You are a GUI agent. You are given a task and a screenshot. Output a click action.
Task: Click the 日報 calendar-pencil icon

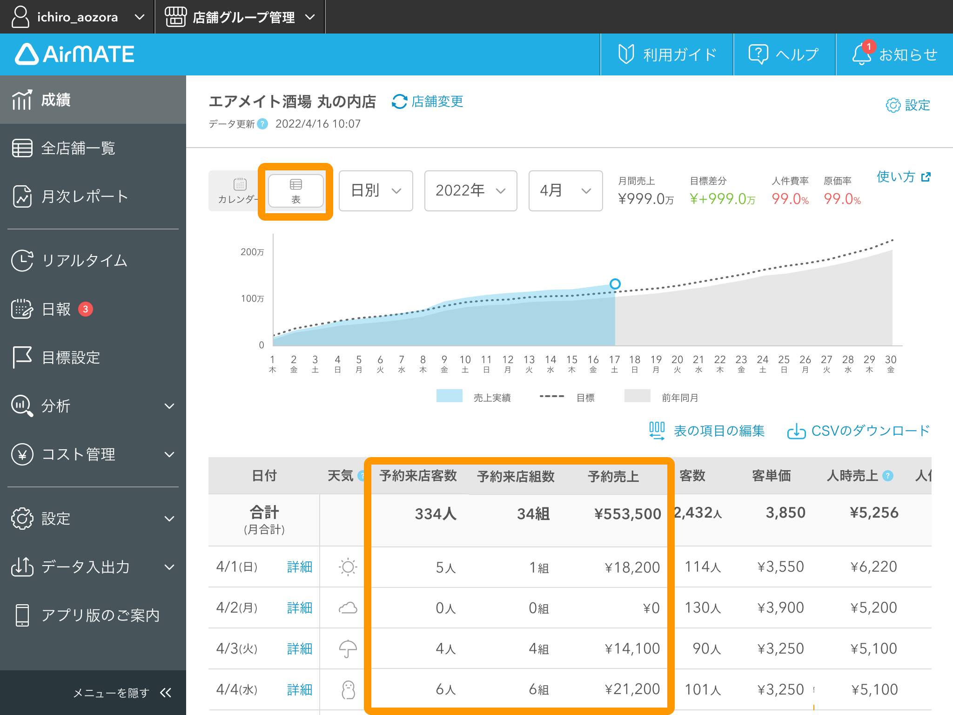click(22, 309)
